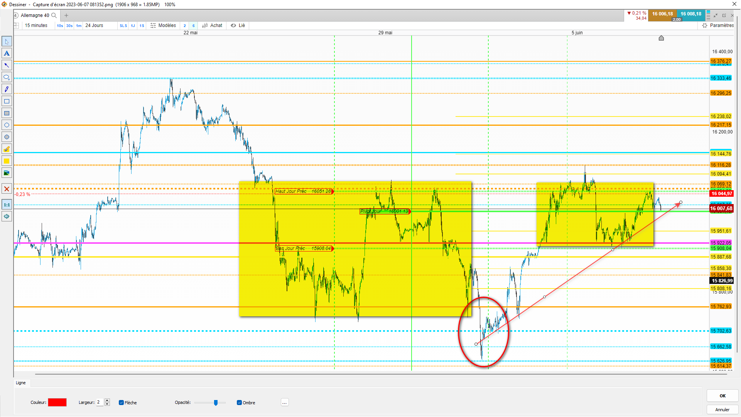
Task: Click the red Couleur swatch
Action: pyautogui.click(x=57, y=403)
